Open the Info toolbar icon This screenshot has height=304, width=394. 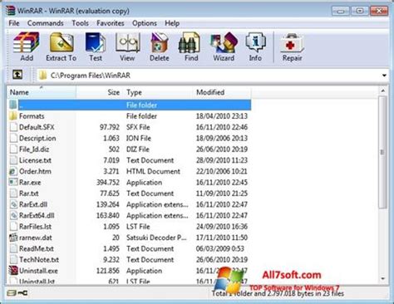(x=255, y=42)
